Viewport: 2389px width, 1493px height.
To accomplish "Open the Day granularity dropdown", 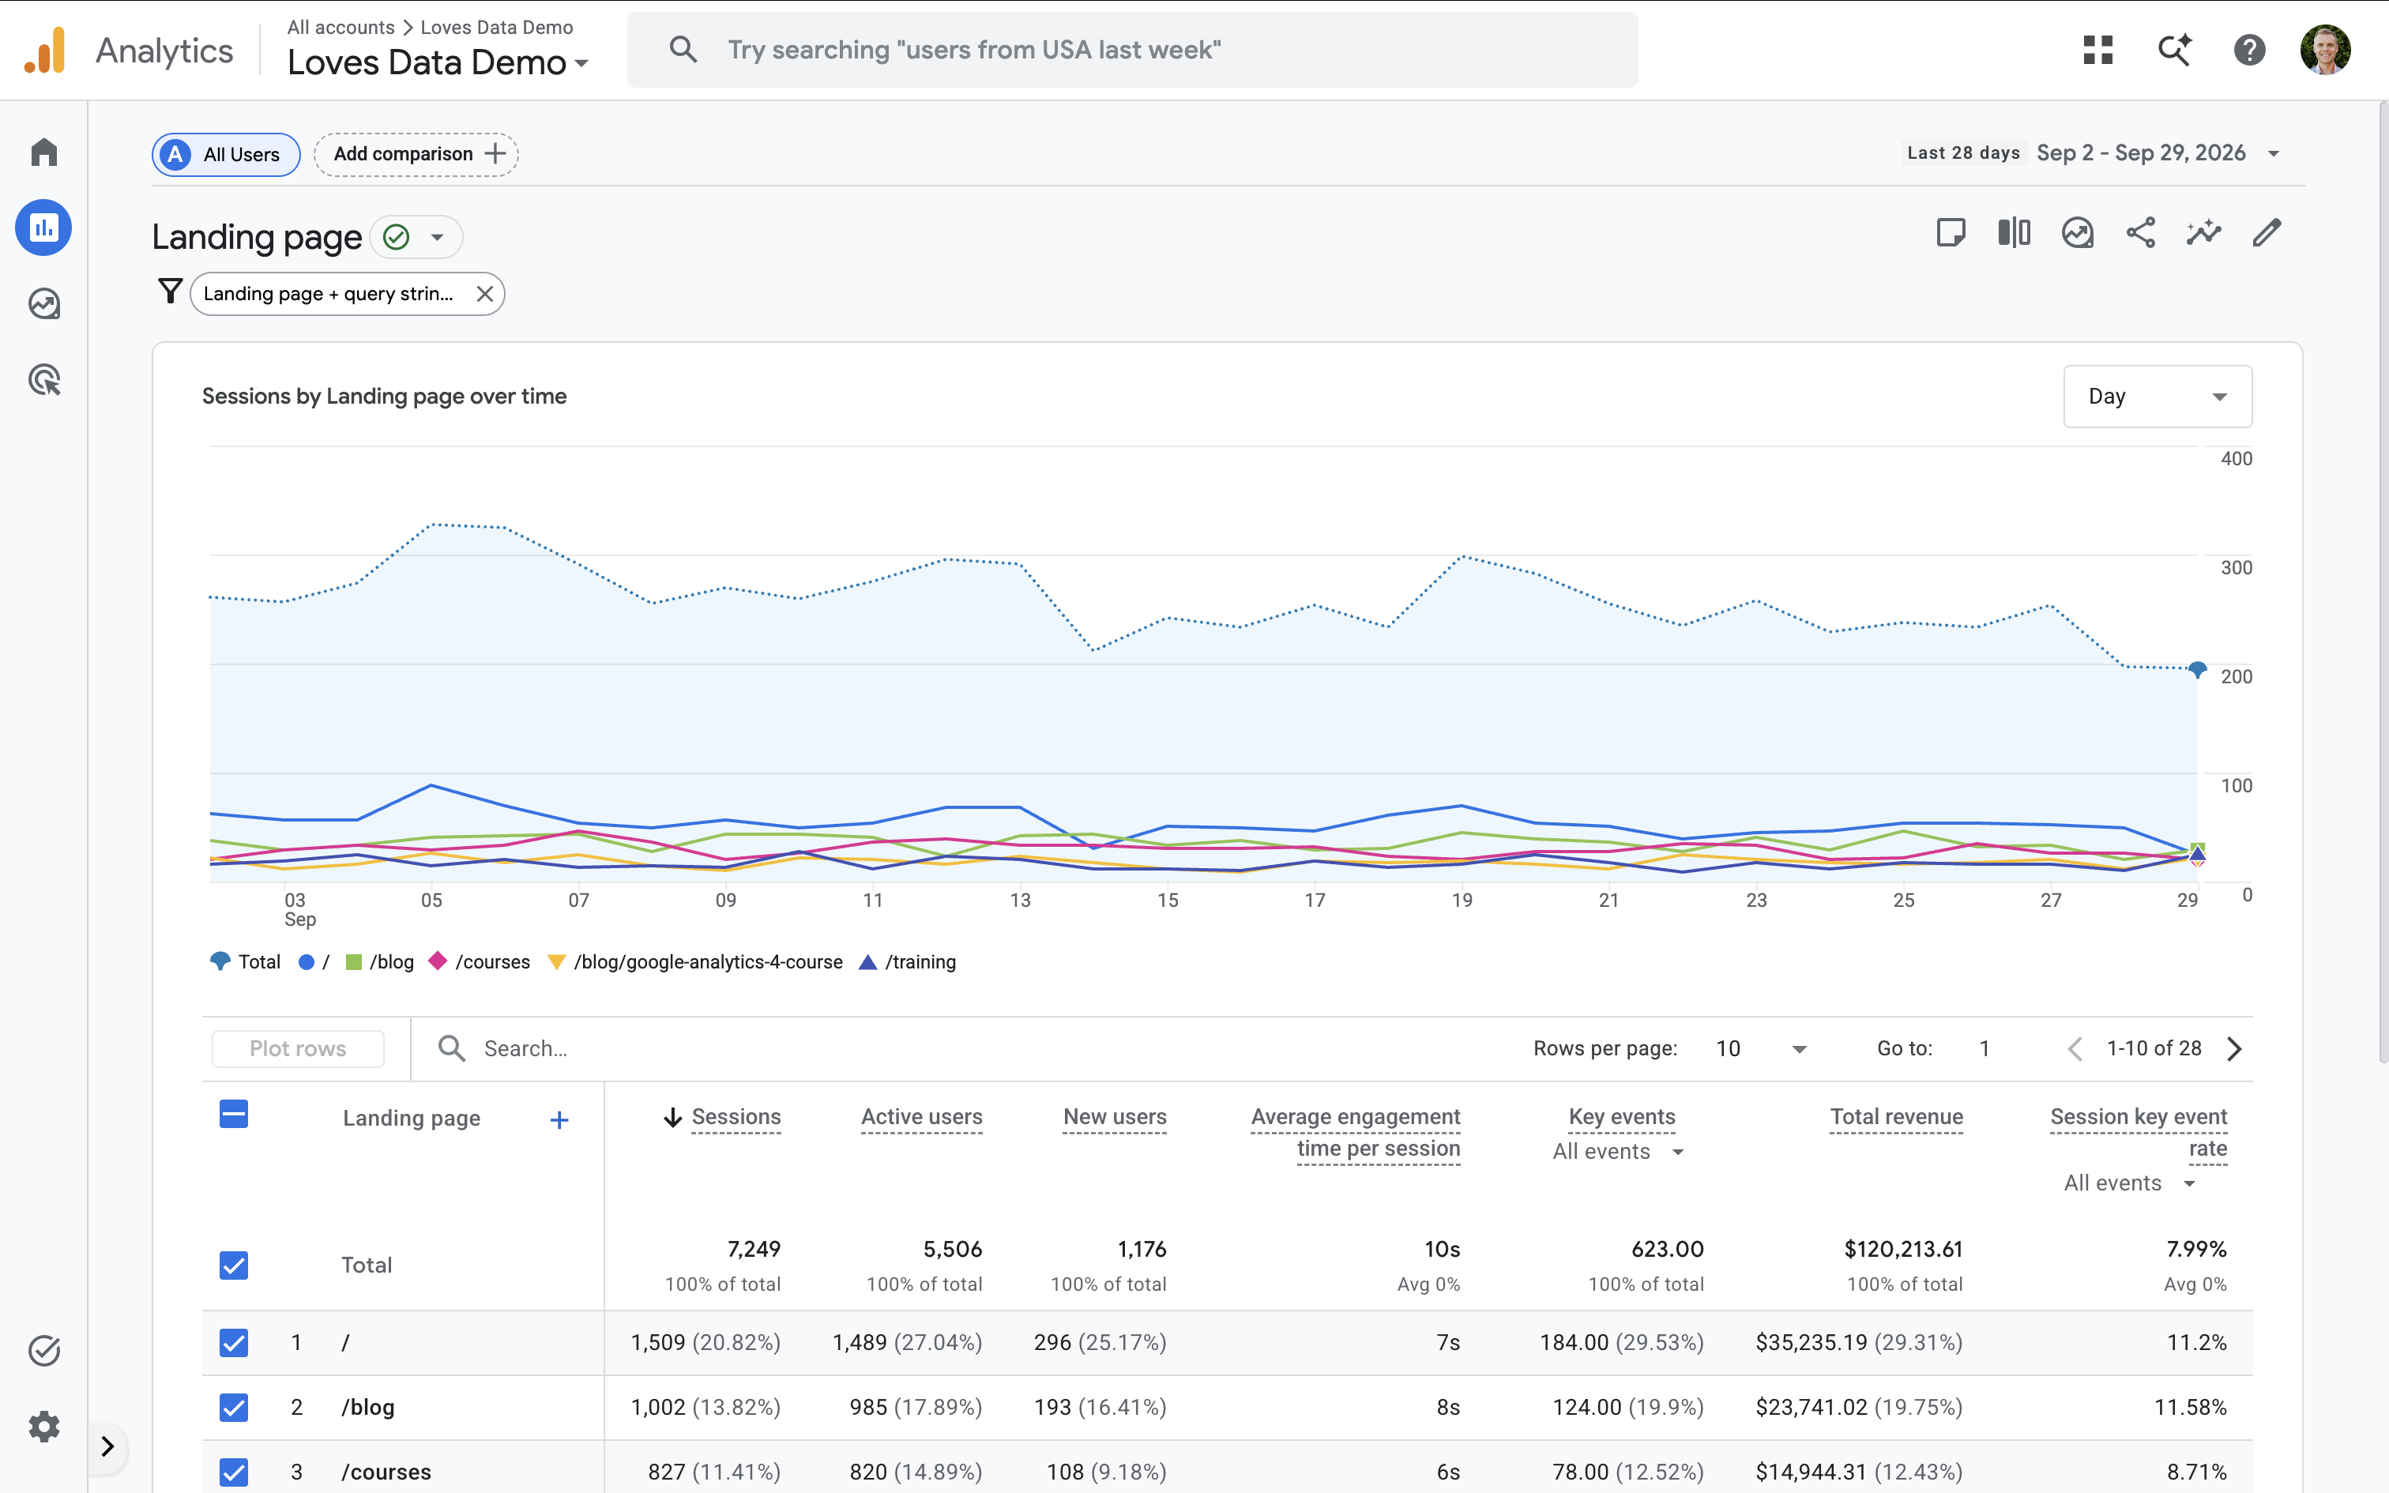I will click(2157, 396).
